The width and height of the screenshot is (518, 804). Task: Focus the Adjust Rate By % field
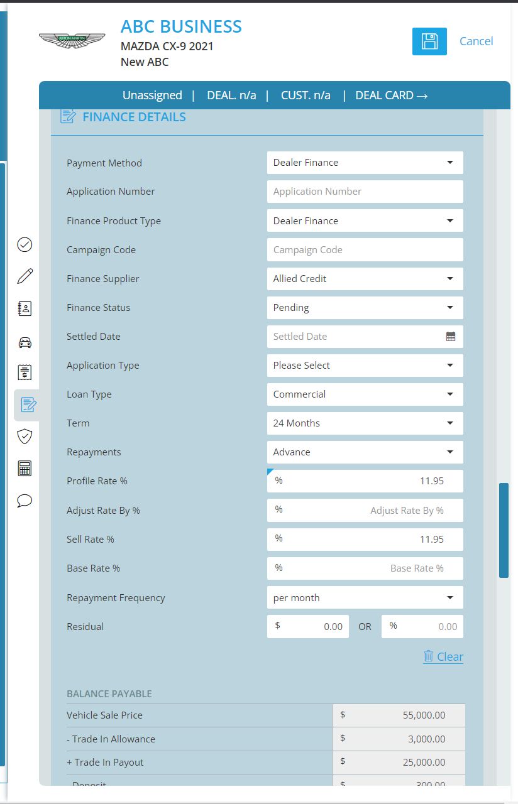click(x=365, y=511)
